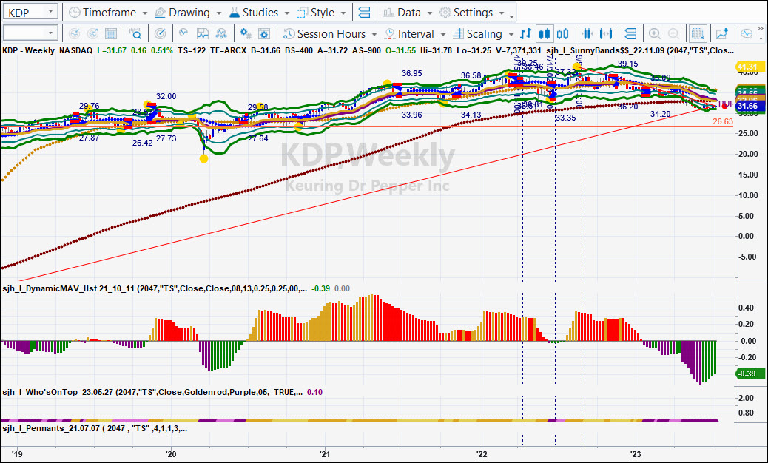Click the second clock-arrow toolbar icon

[92, 34]
